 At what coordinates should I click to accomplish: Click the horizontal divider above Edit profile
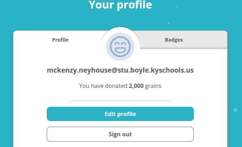pyautogui.click(x=120, y=101)
